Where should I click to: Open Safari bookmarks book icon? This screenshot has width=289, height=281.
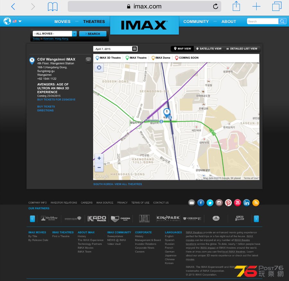(x=53, y=7)
